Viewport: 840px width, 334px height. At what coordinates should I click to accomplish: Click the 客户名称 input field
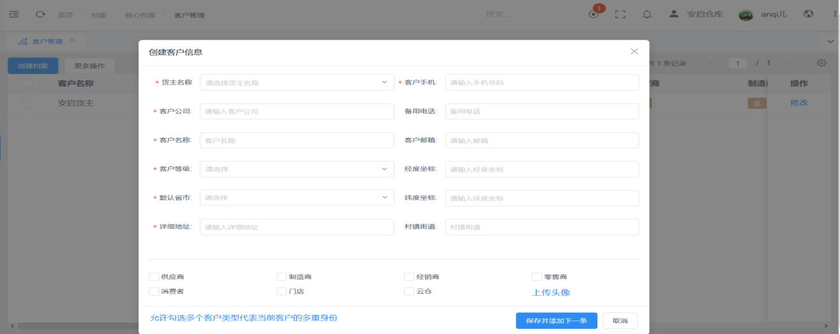297,140
